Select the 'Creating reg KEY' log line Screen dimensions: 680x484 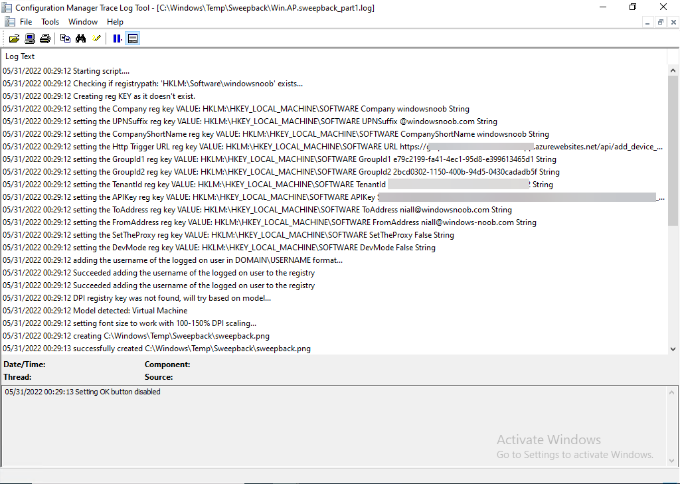click(334, 96)
